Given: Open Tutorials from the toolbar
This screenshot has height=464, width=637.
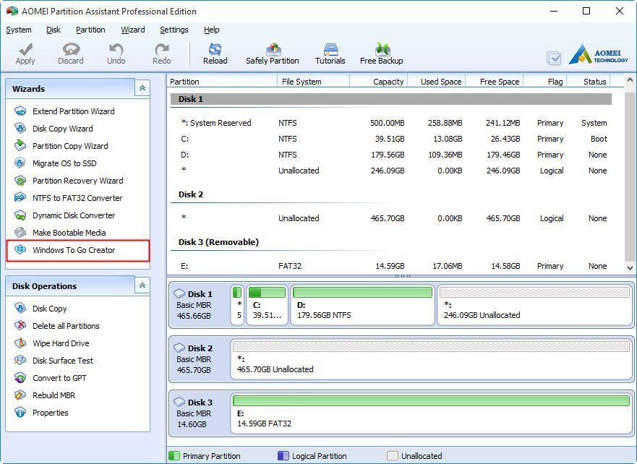Looking at the screenshot, I should [330, 53].
